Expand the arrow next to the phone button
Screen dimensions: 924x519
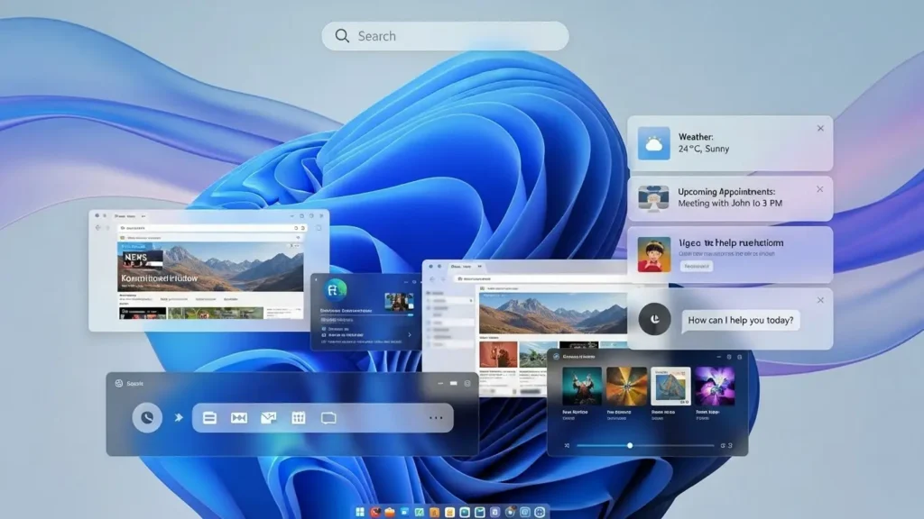point(180,417)
